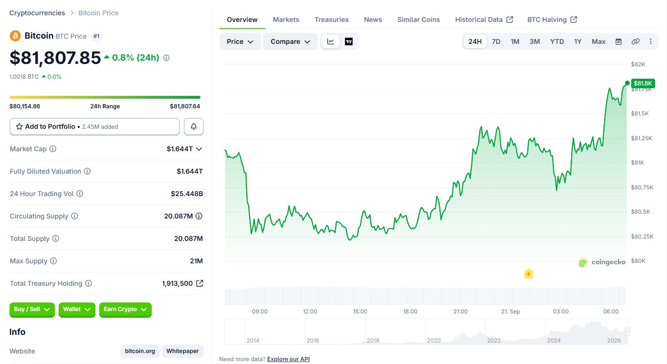The height and width of the screenshot is (364, 667).
Task: Click Add to Portfolio button
Action: (x=94, y=127)
